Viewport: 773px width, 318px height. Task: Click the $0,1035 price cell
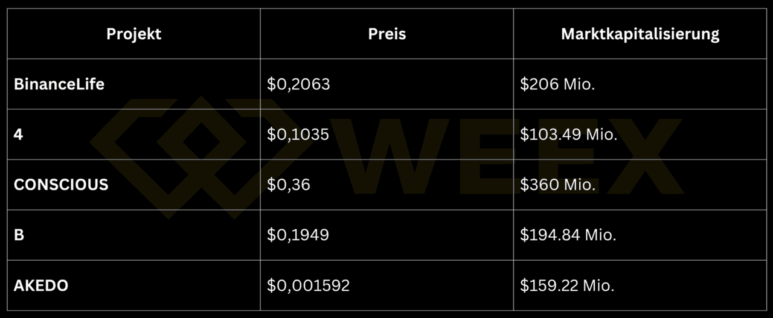(298, 134)
